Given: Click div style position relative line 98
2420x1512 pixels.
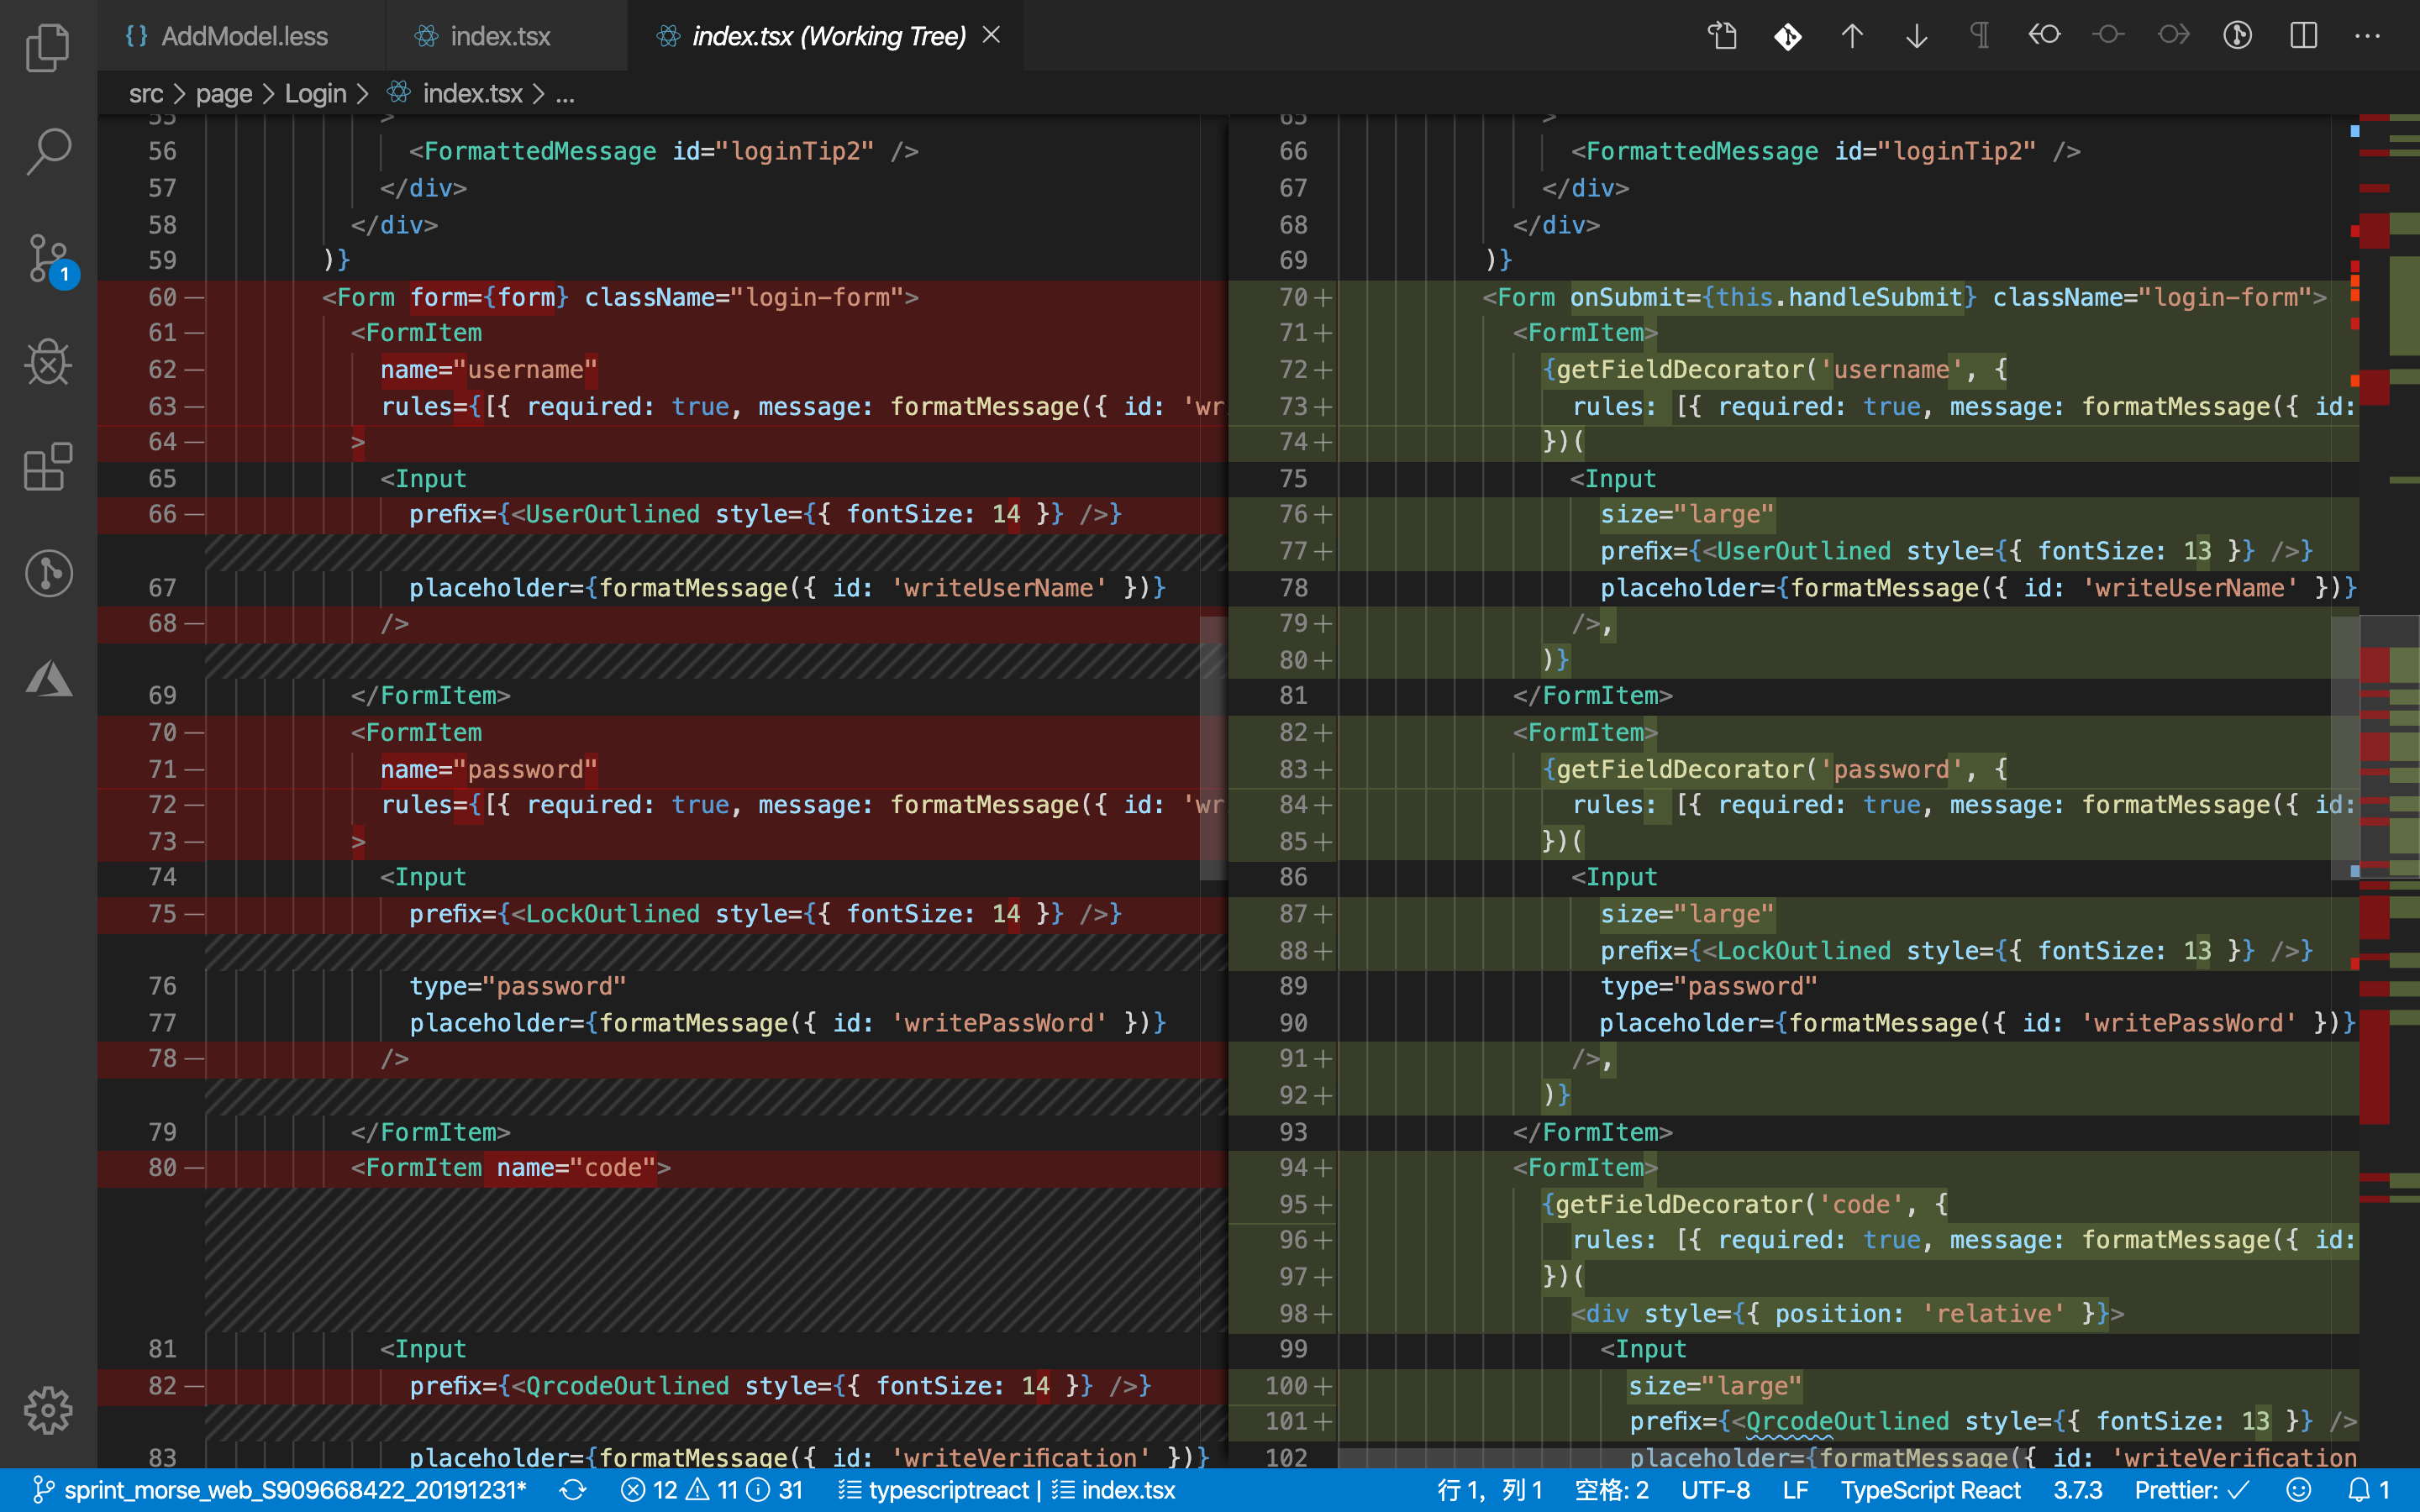Looking at the screenshot, I should pyautogui.click(x=1847, y=1313).
